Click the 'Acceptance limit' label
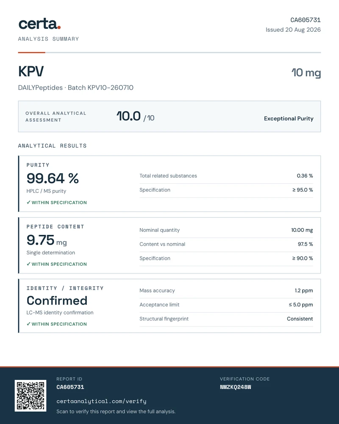The image size is (339, 424). (x=159, y=305)
